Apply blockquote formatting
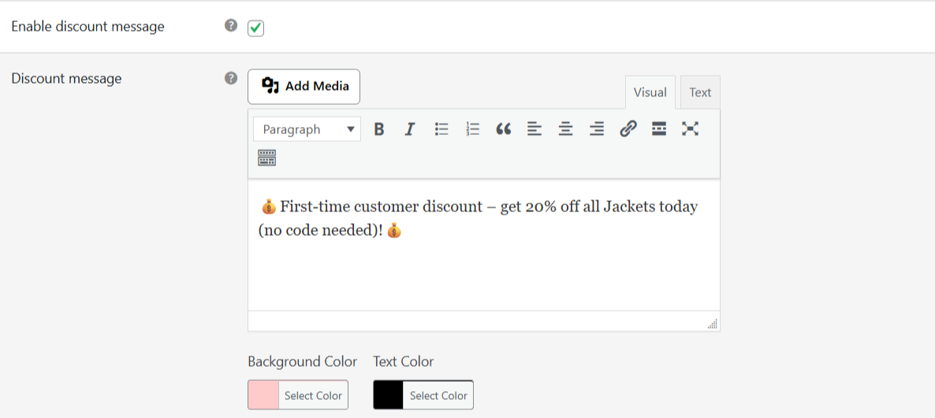This screenshot has width=935, height=418. point(503,129)
